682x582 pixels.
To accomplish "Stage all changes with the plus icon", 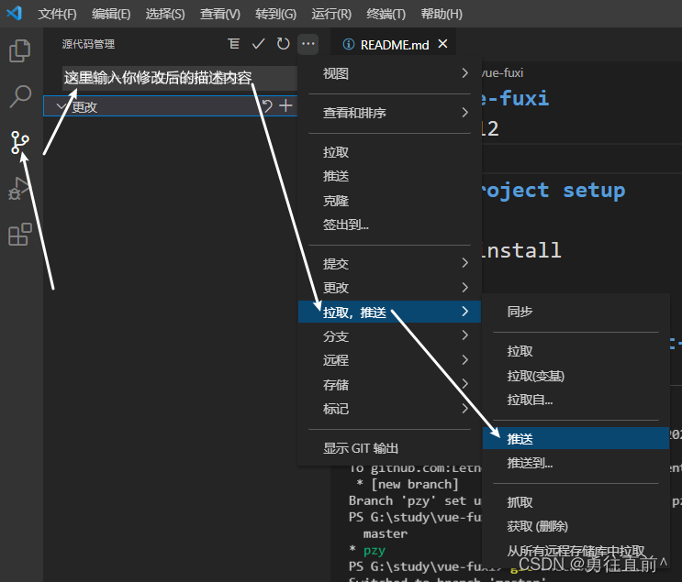I will [286, 106].
